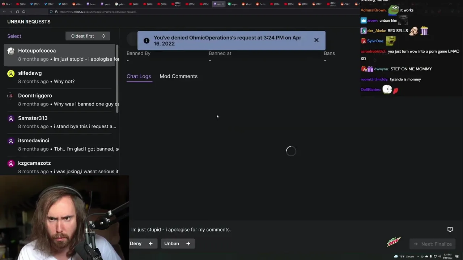Click the Select link in Unban Requests
Image resolution: width=463 pixels, height=260 pixels.
click(14, 36)
